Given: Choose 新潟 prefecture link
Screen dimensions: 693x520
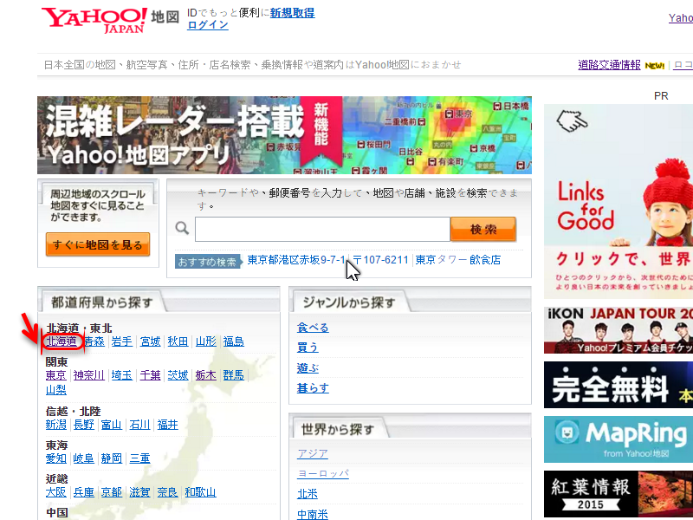Looking at the screenshot, I should [56, 425].
